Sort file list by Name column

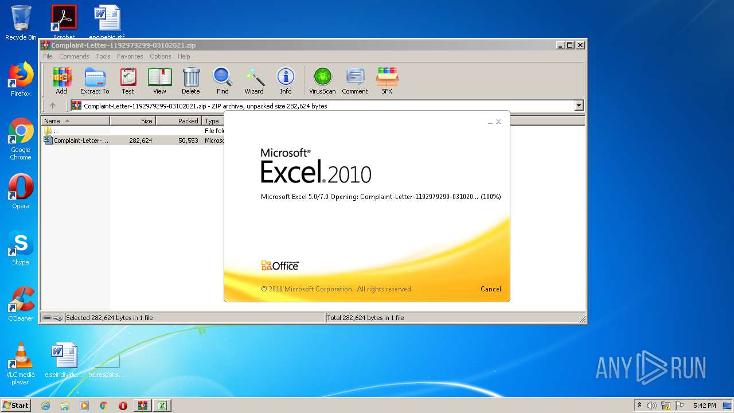point(75,121)
